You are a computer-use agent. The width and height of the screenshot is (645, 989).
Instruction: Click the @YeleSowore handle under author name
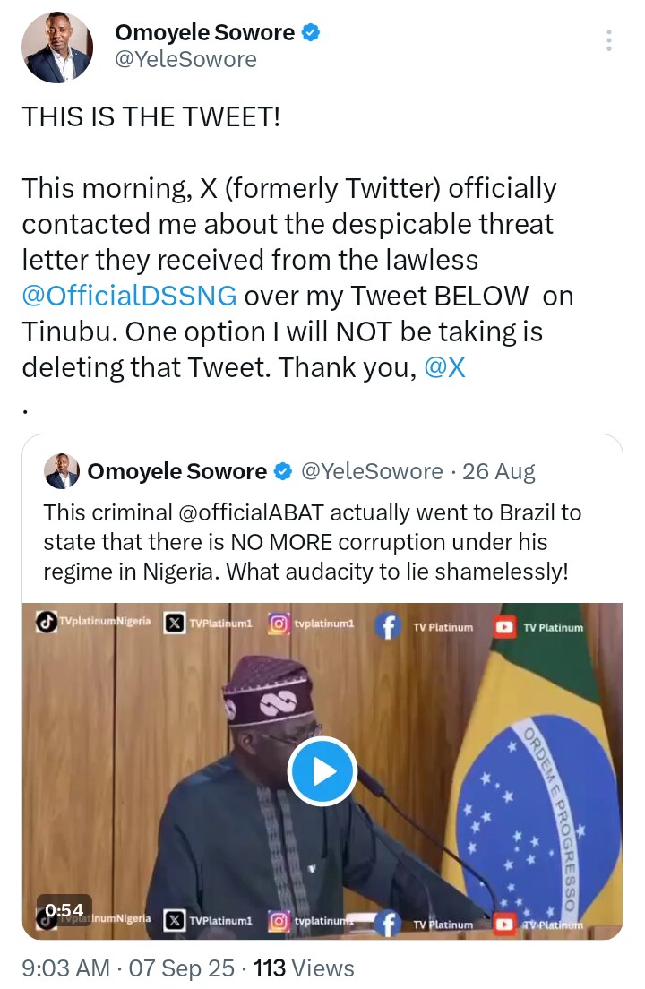tap(186, 59)
